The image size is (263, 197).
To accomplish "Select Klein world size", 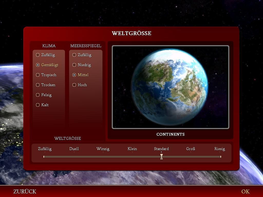I will point(132,149).
